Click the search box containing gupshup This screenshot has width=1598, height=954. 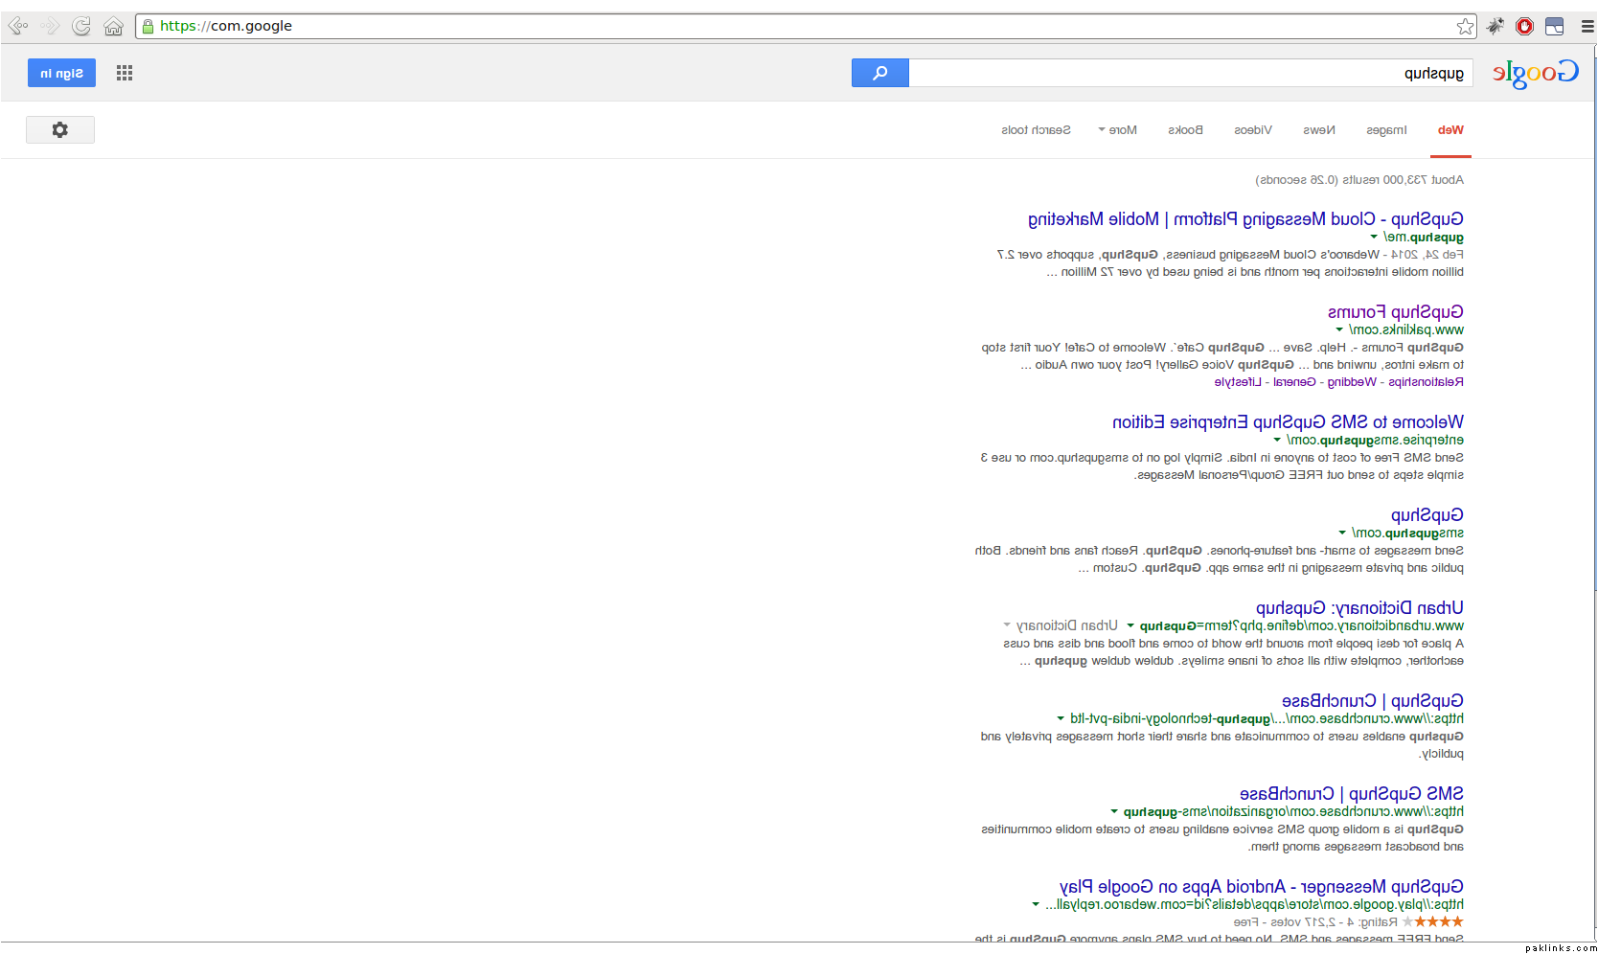click(1188, 73)
